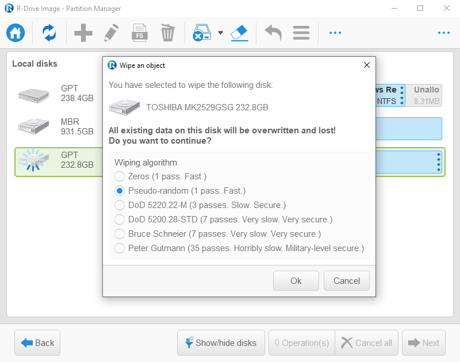460x362 pixels.
Task: Open the 232.8GB disk partition dotted menu
Action: point(439,162)
